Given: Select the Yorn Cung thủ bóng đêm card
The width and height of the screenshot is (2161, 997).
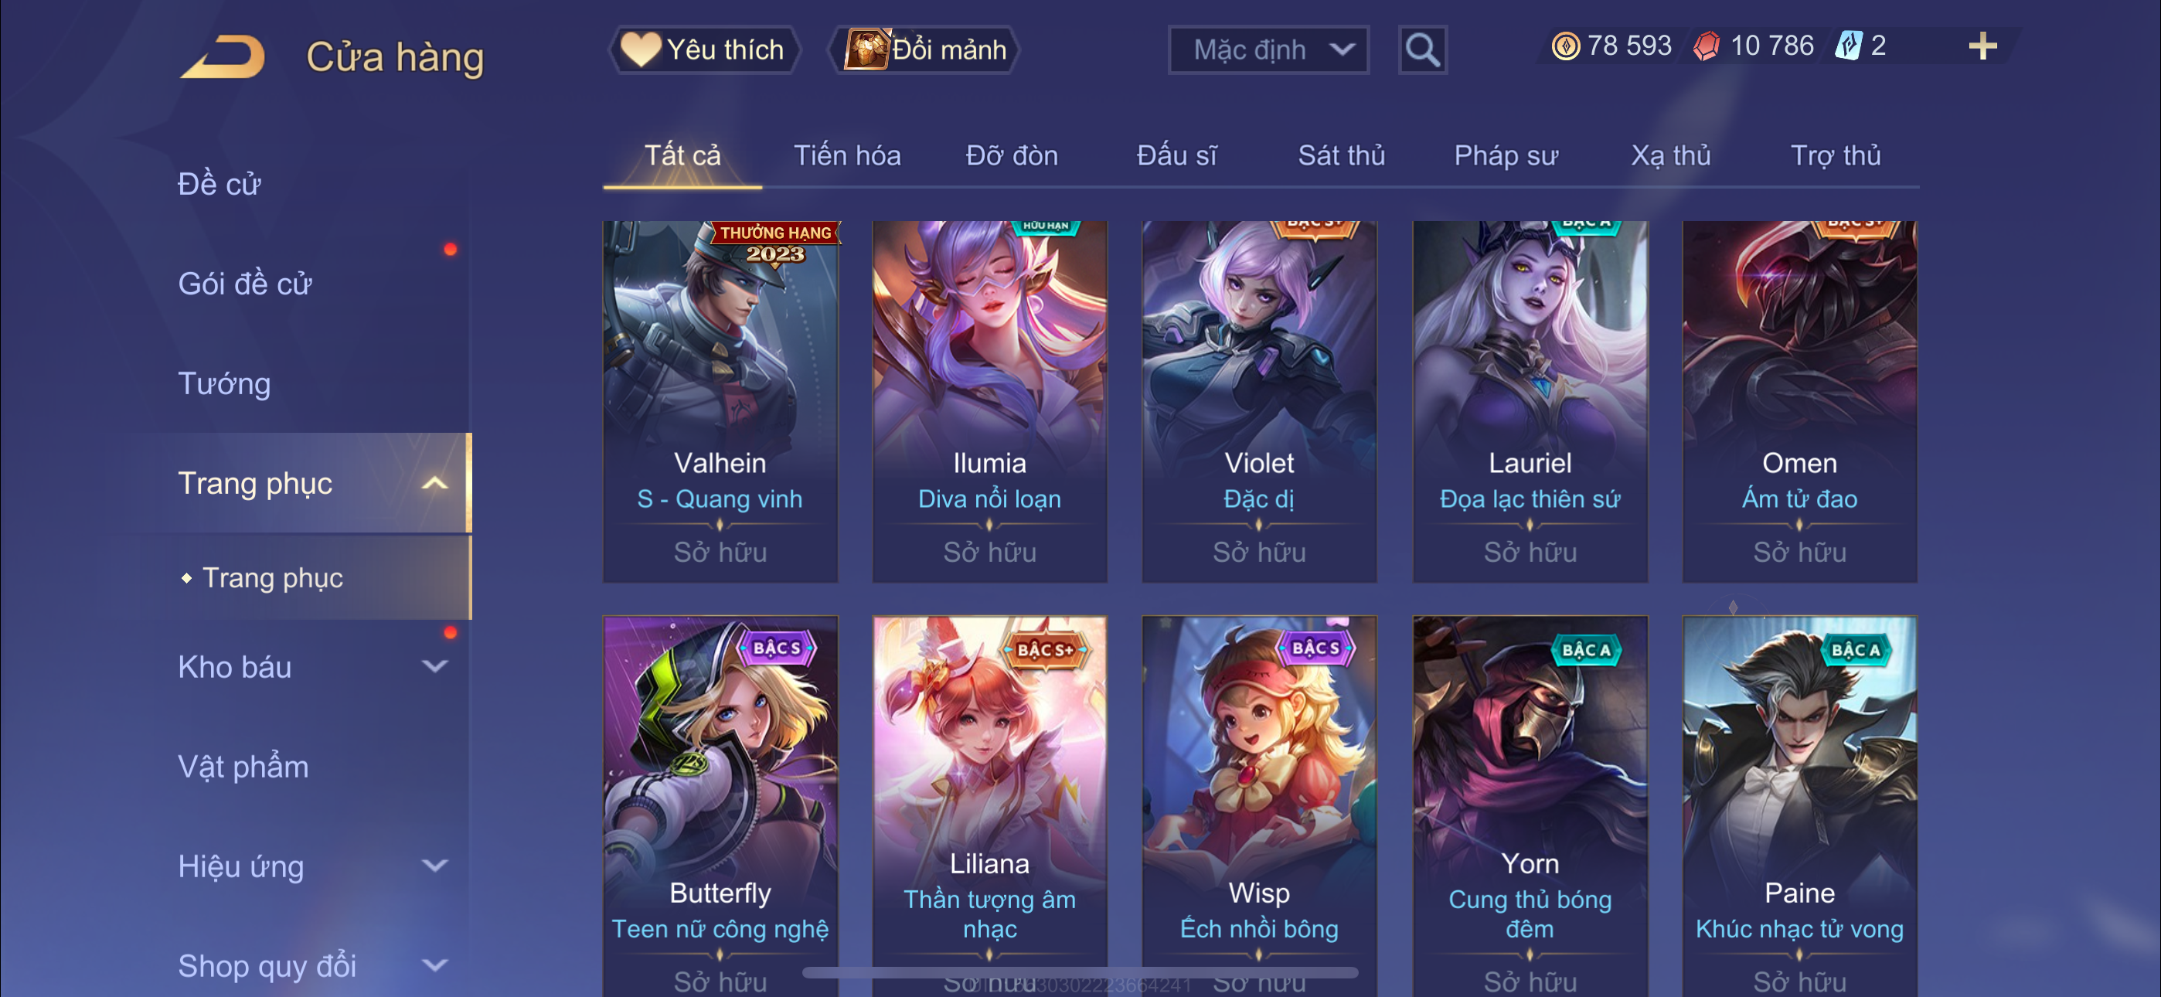Looking at the screenshot, I should point(1530,807).
